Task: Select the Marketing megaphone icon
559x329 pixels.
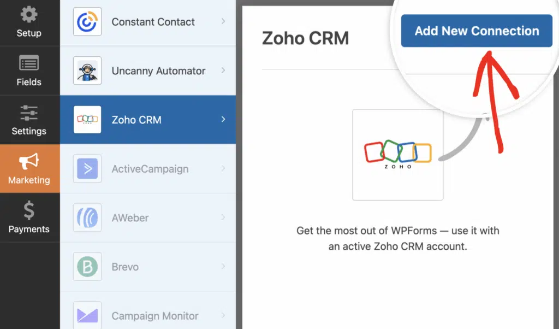Action: tap(29, 161)
